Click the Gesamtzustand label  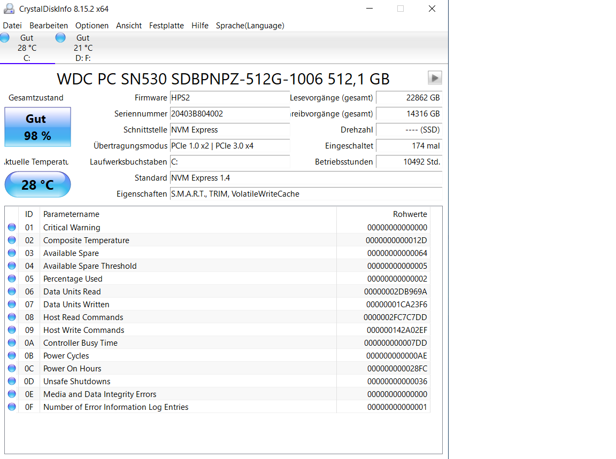coord(36,98)
